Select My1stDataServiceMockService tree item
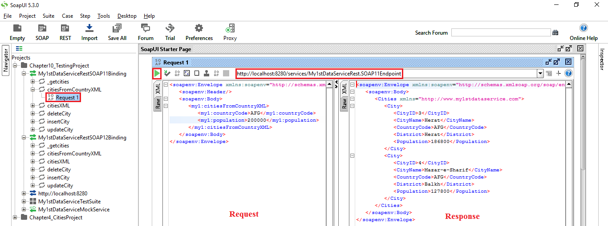The width and height of the screenshot is (608, 226). 74,210
